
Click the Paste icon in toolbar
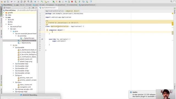[24, 2]
